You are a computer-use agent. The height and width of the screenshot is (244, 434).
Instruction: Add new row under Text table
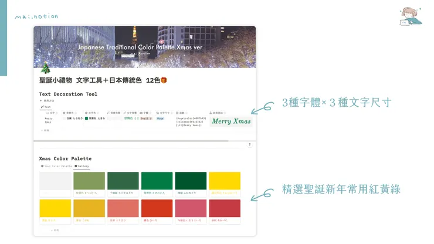click(45, 130)
